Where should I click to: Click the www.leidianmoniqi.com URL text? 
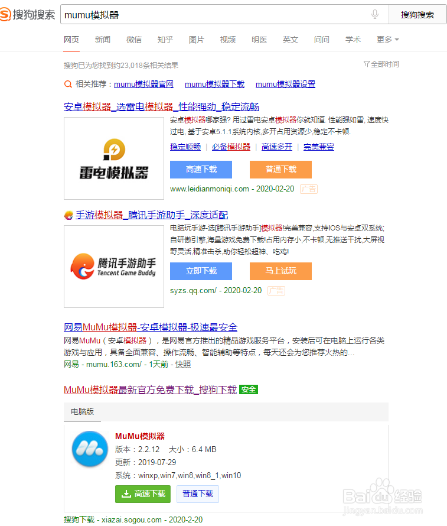point(210,189)
